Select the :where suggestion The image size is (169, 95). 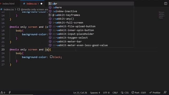point(91,7)
